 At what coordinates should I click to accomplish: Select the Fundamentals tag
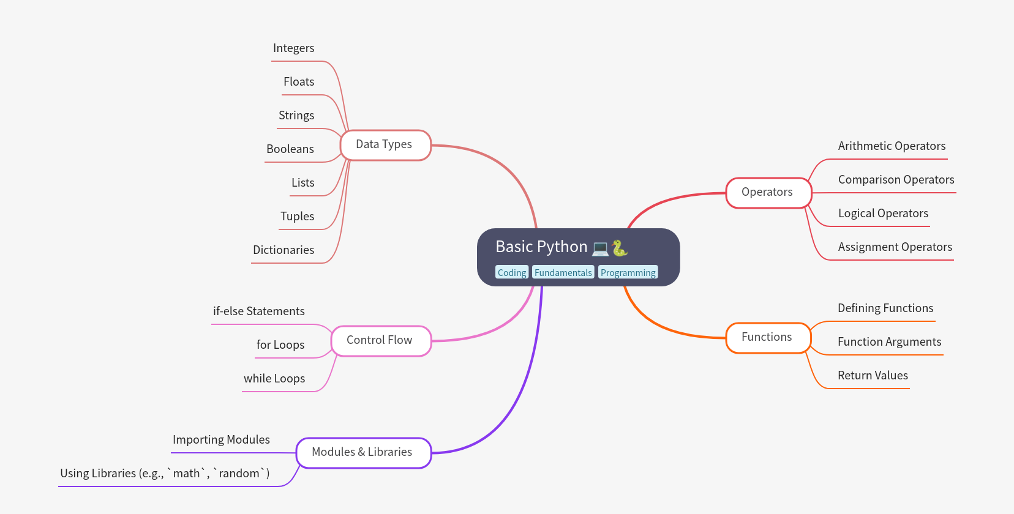563,272
